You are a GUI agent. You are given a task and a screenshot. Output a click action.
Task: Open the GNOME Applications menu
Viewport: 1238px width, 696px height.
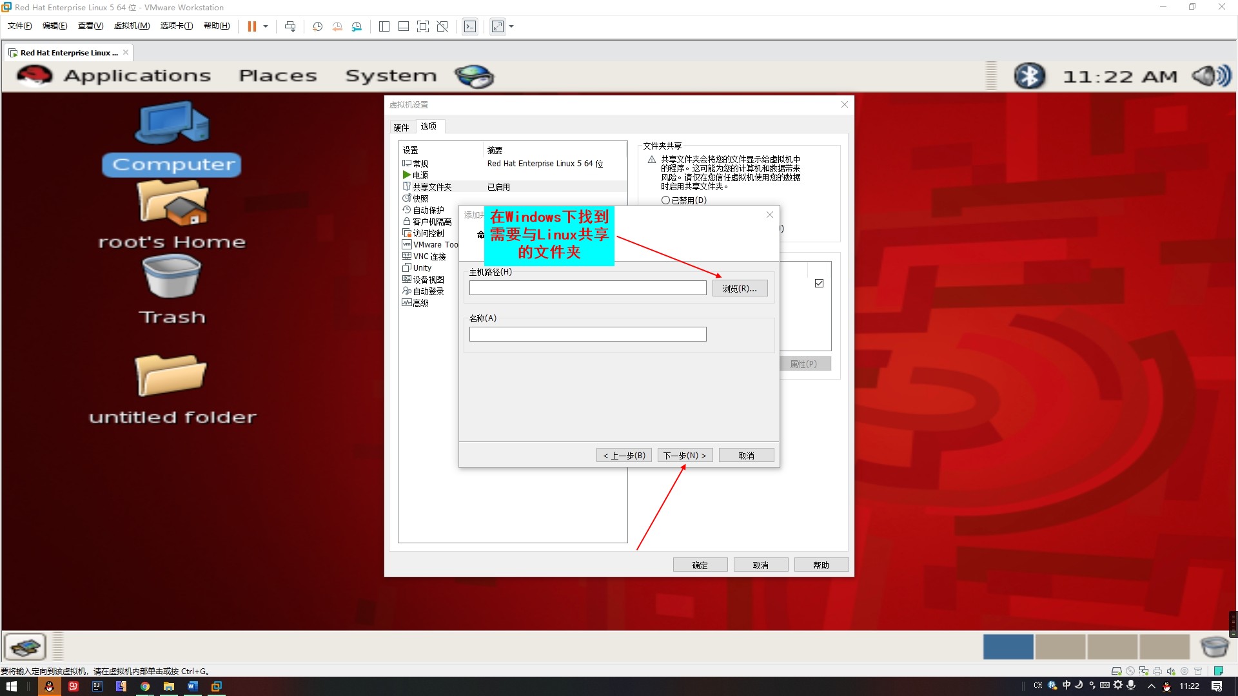pos(137,76)
